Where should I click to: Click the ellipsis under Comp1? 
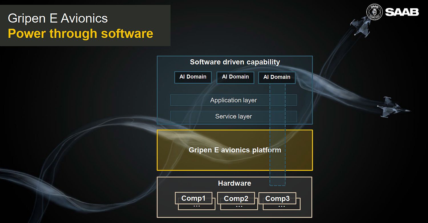click(x=197, y=206)
